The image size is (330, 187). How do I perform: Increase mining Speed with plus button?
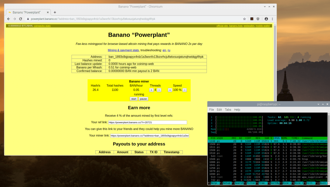pos(170,90)
